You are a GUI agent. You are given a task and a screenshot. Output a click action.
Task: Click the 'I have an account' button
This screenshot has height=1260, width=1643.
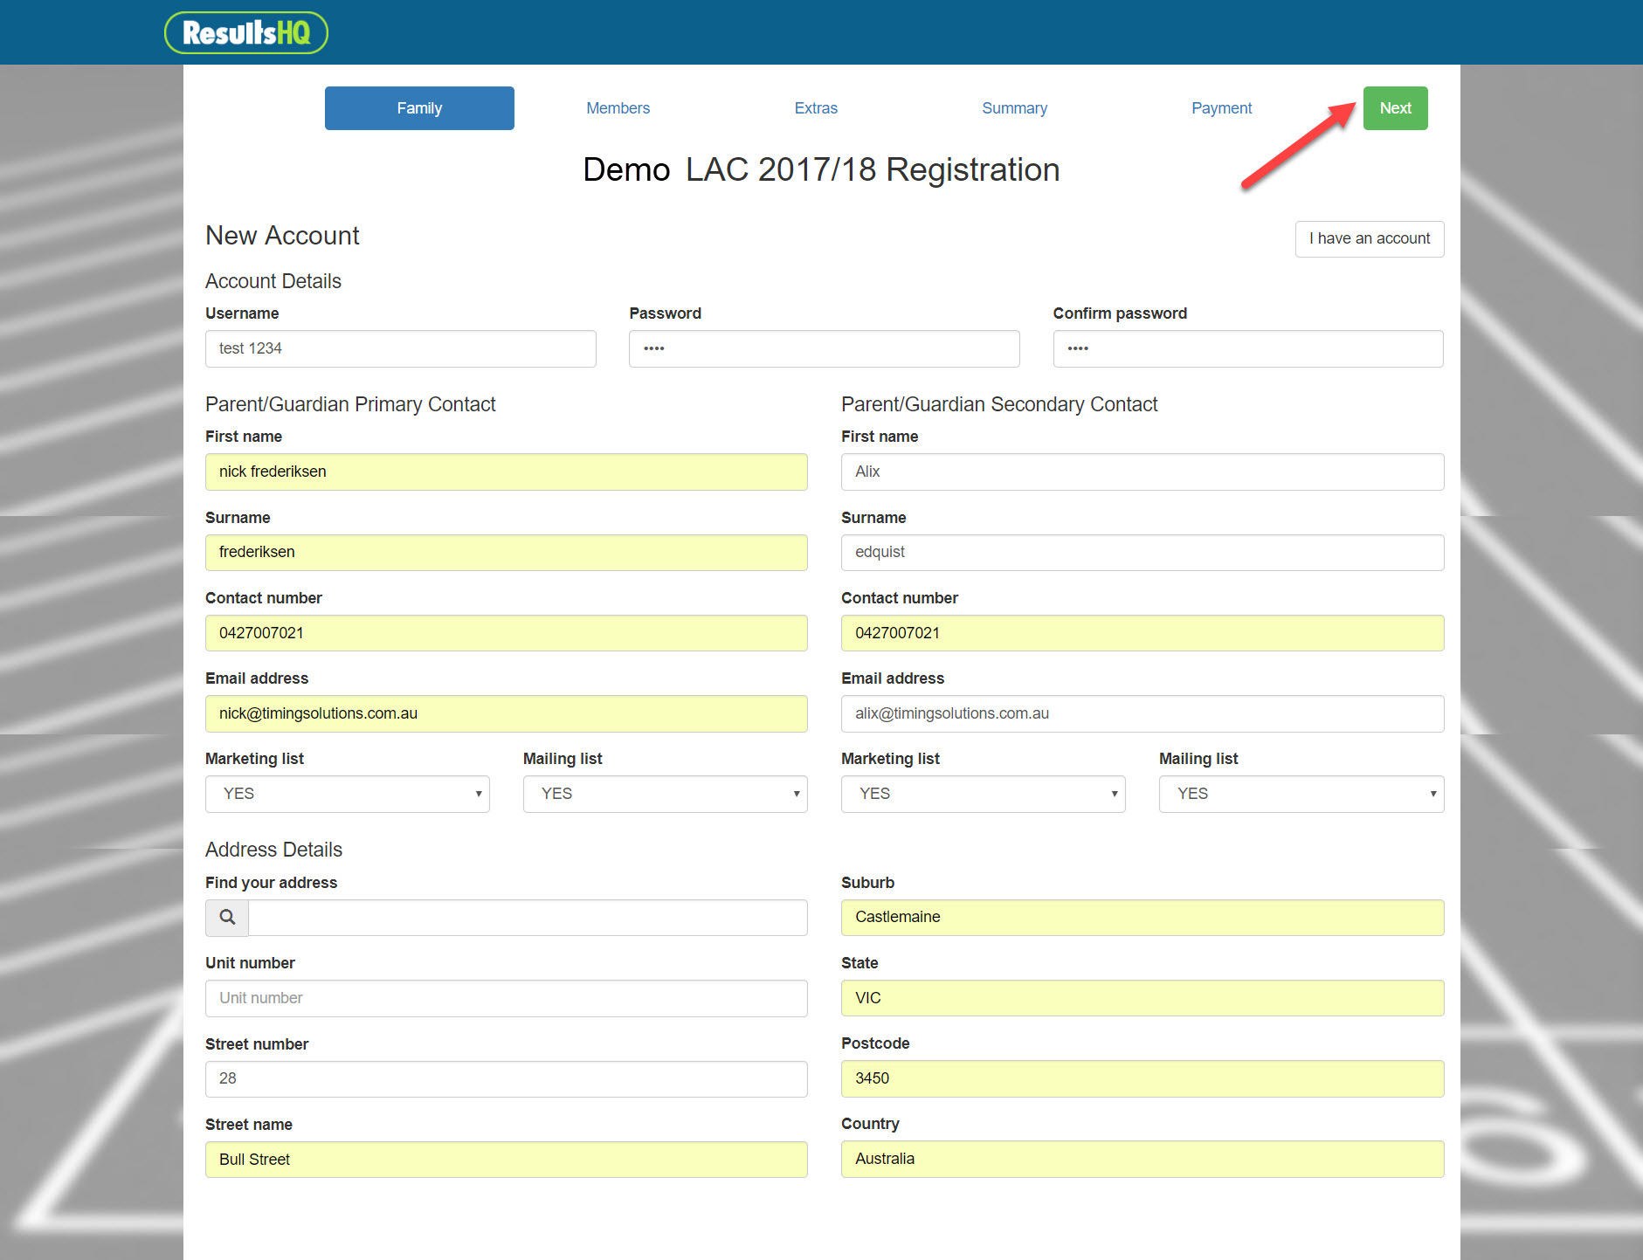pos(1369,239)
